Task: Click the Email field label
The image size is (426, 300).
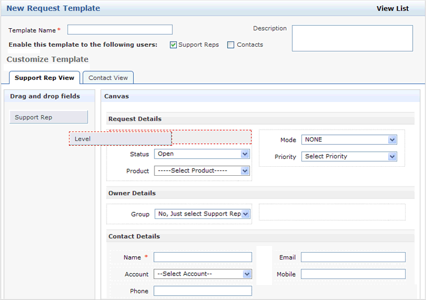Action: click(288, 257)
